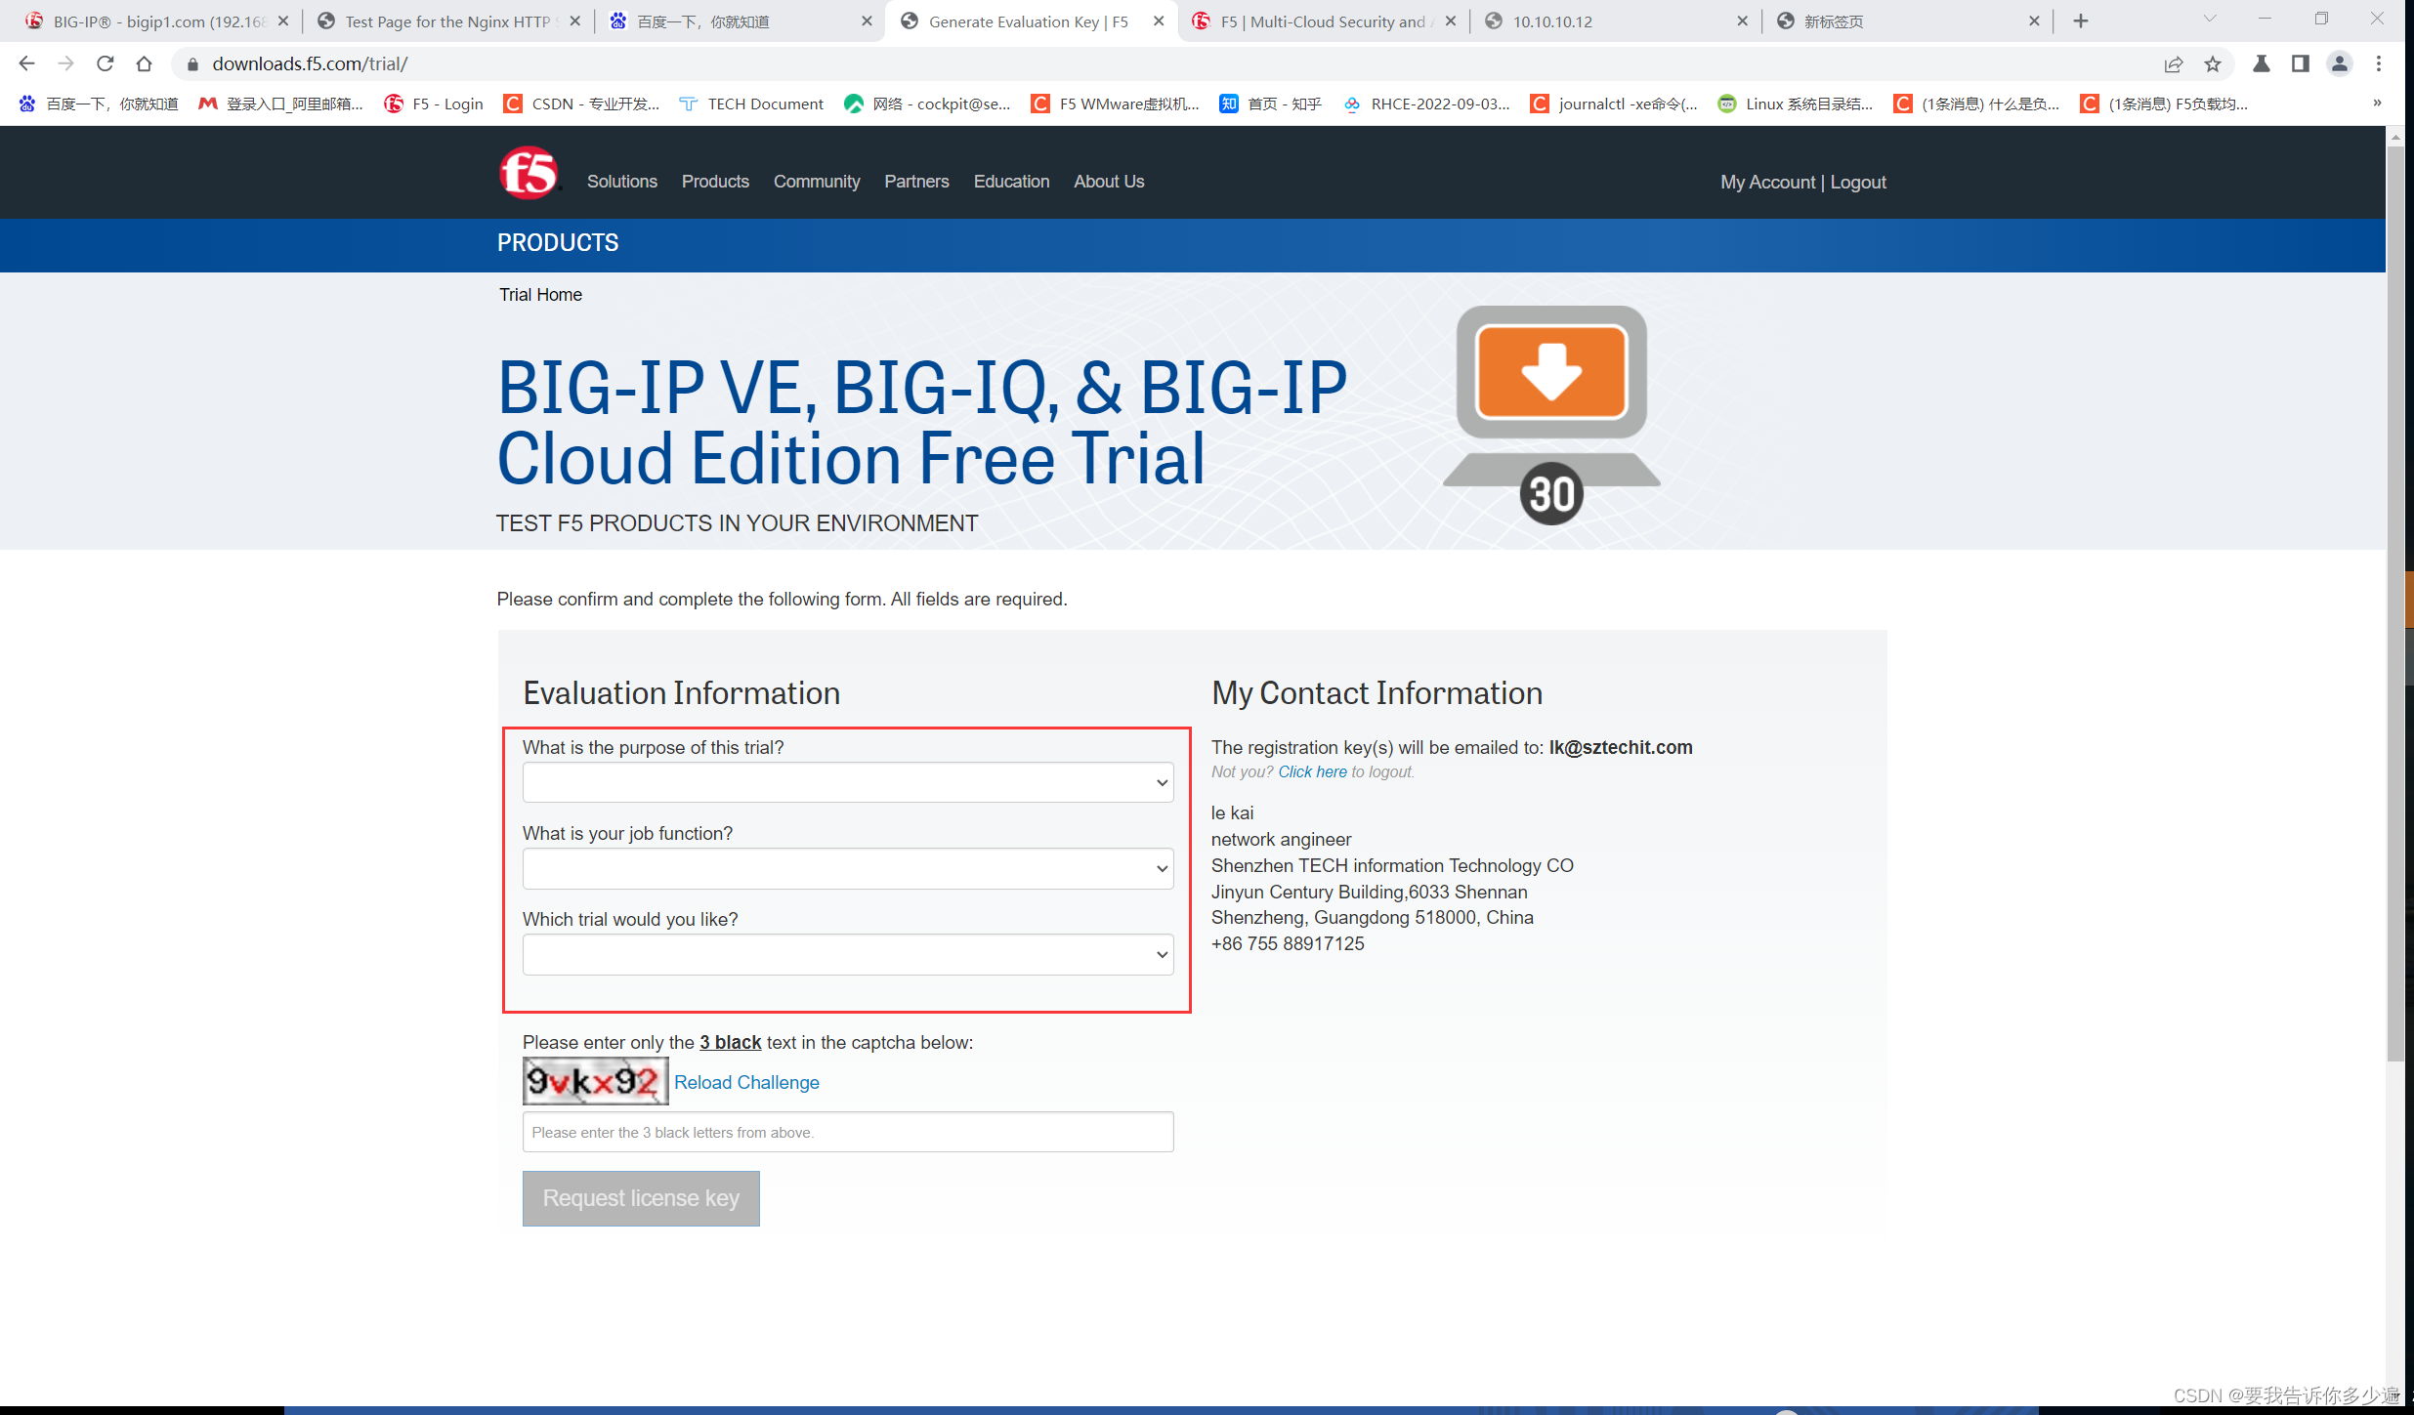2414x1415 pixels.
Task: Switch to the Nginx Test Page tab
Action: pos(447,21)
